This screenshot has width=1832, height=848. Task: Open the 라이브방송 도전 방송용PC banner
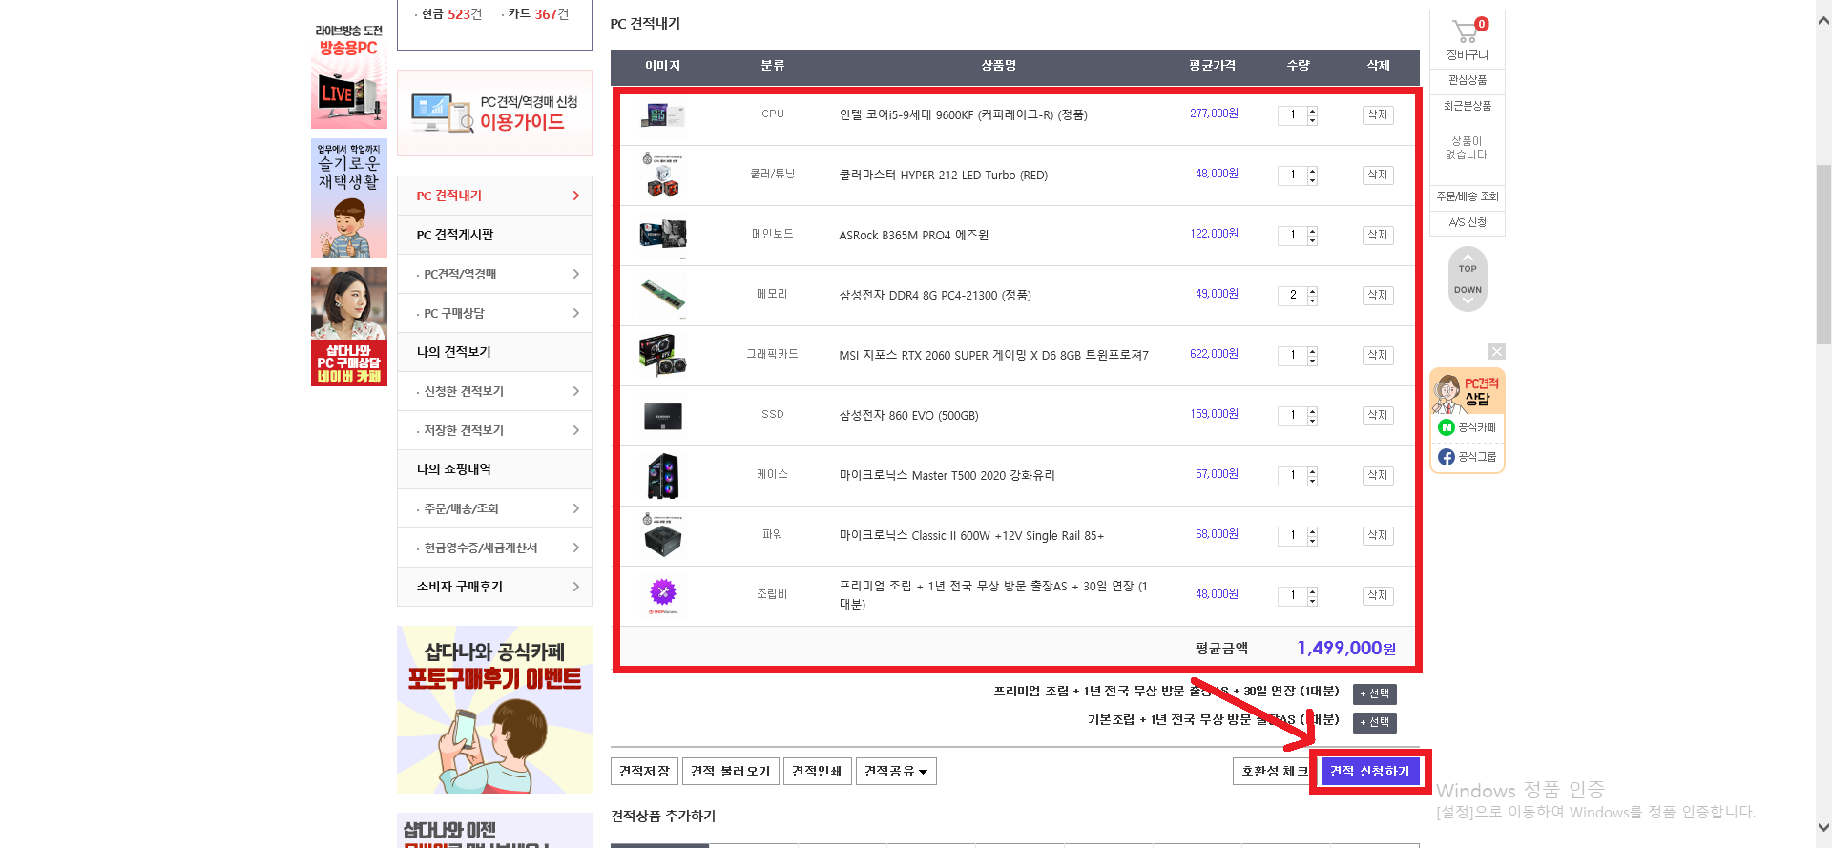pyautogui.click(x=349, y=76)
